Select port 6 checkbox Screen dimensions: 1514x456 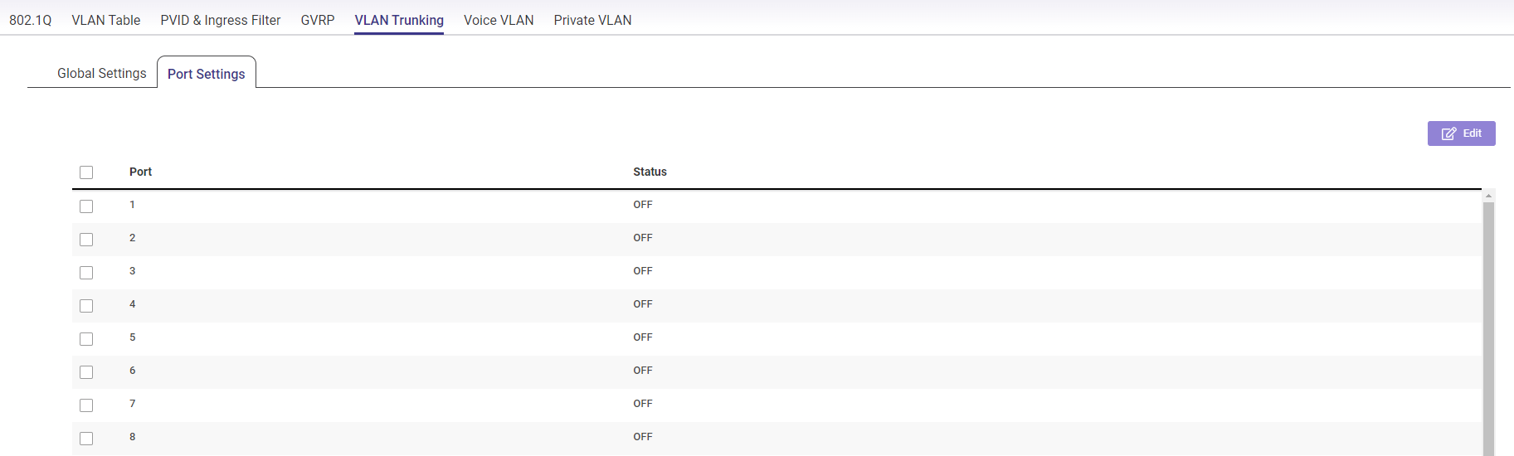[86, 372]
